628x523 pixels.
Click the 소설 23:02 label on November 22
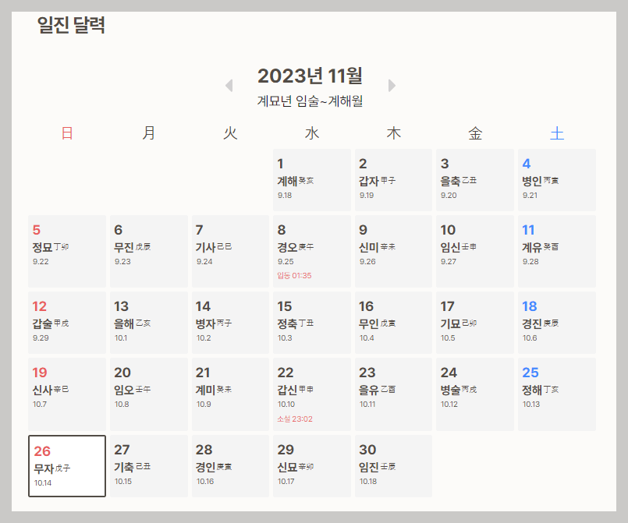[296, 419]
